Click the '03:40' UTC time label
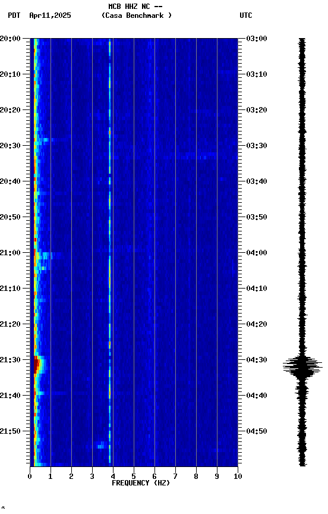Image resolution: width=328 pixels, height=514 pixels. coord(257,181)
